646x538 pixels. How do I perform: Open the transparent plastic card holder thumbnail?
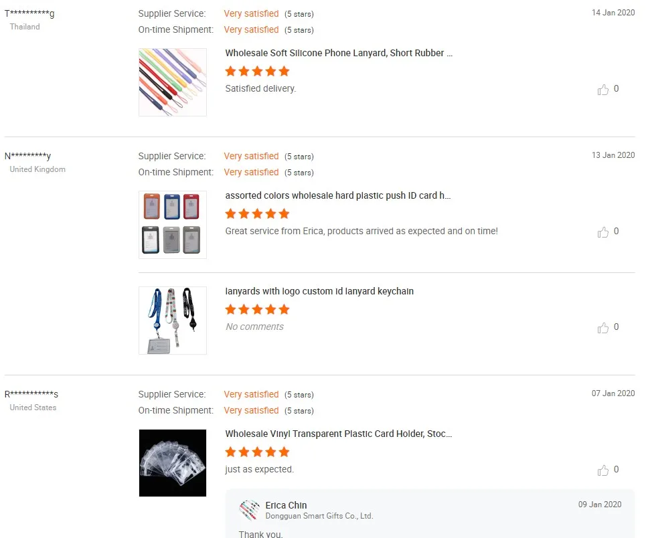(173, 463)
